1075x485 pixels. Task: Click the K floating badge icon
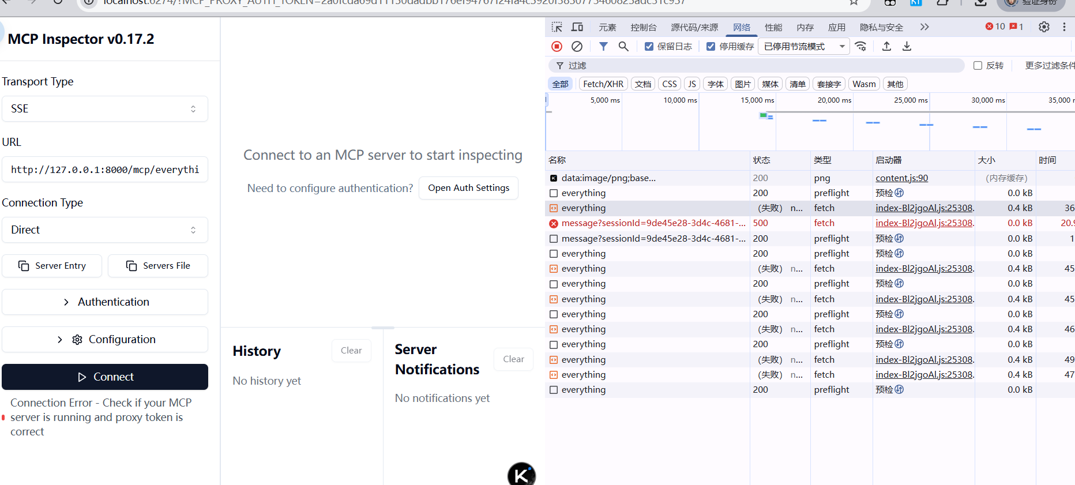click(521, 475)
